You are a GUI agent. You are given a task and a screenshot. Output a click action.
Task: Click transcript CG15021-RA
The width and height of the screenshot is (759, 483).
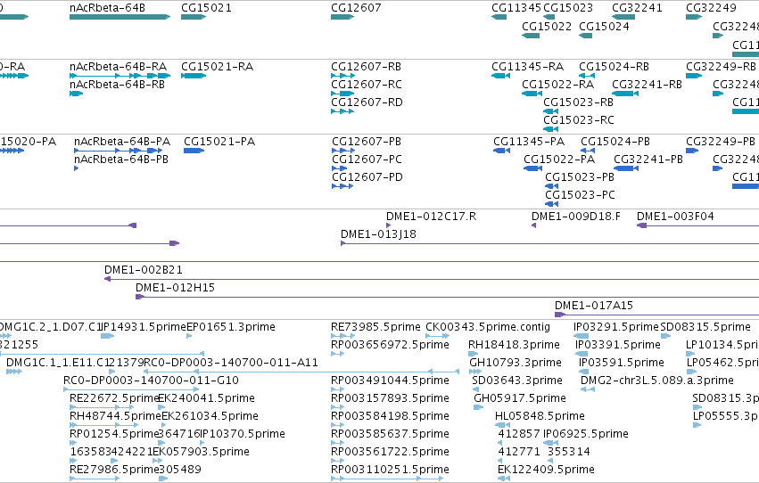point(194,76)
